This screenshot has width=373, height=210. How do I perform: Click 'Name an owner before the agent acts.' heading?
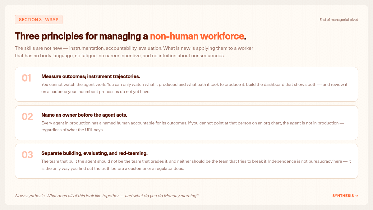point(84,115)
